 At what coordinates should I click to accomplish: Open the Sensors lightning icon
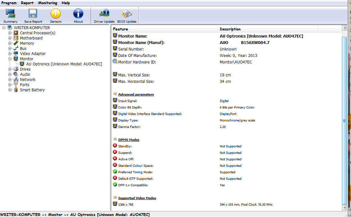click(56, 16)
